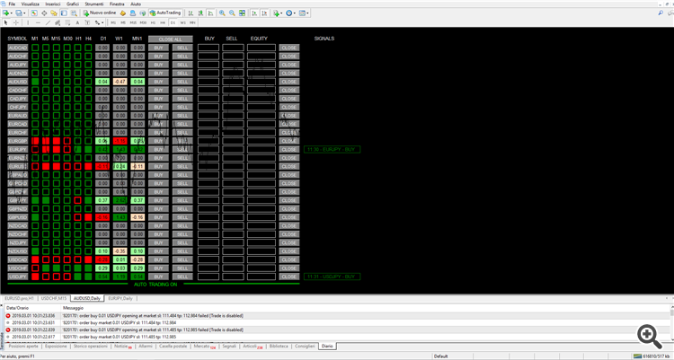Click the AutoTrading toolbar button
This screenshot has width=674, height=360.
pos(165,13)
